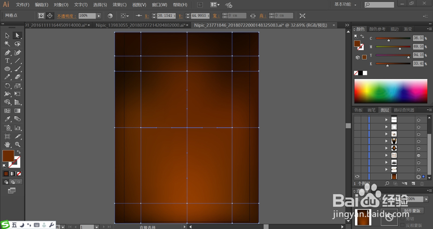The height and width of the screenshot is (229, 433).
Task: Select the Zoom tool
Action: coord(17,144)
